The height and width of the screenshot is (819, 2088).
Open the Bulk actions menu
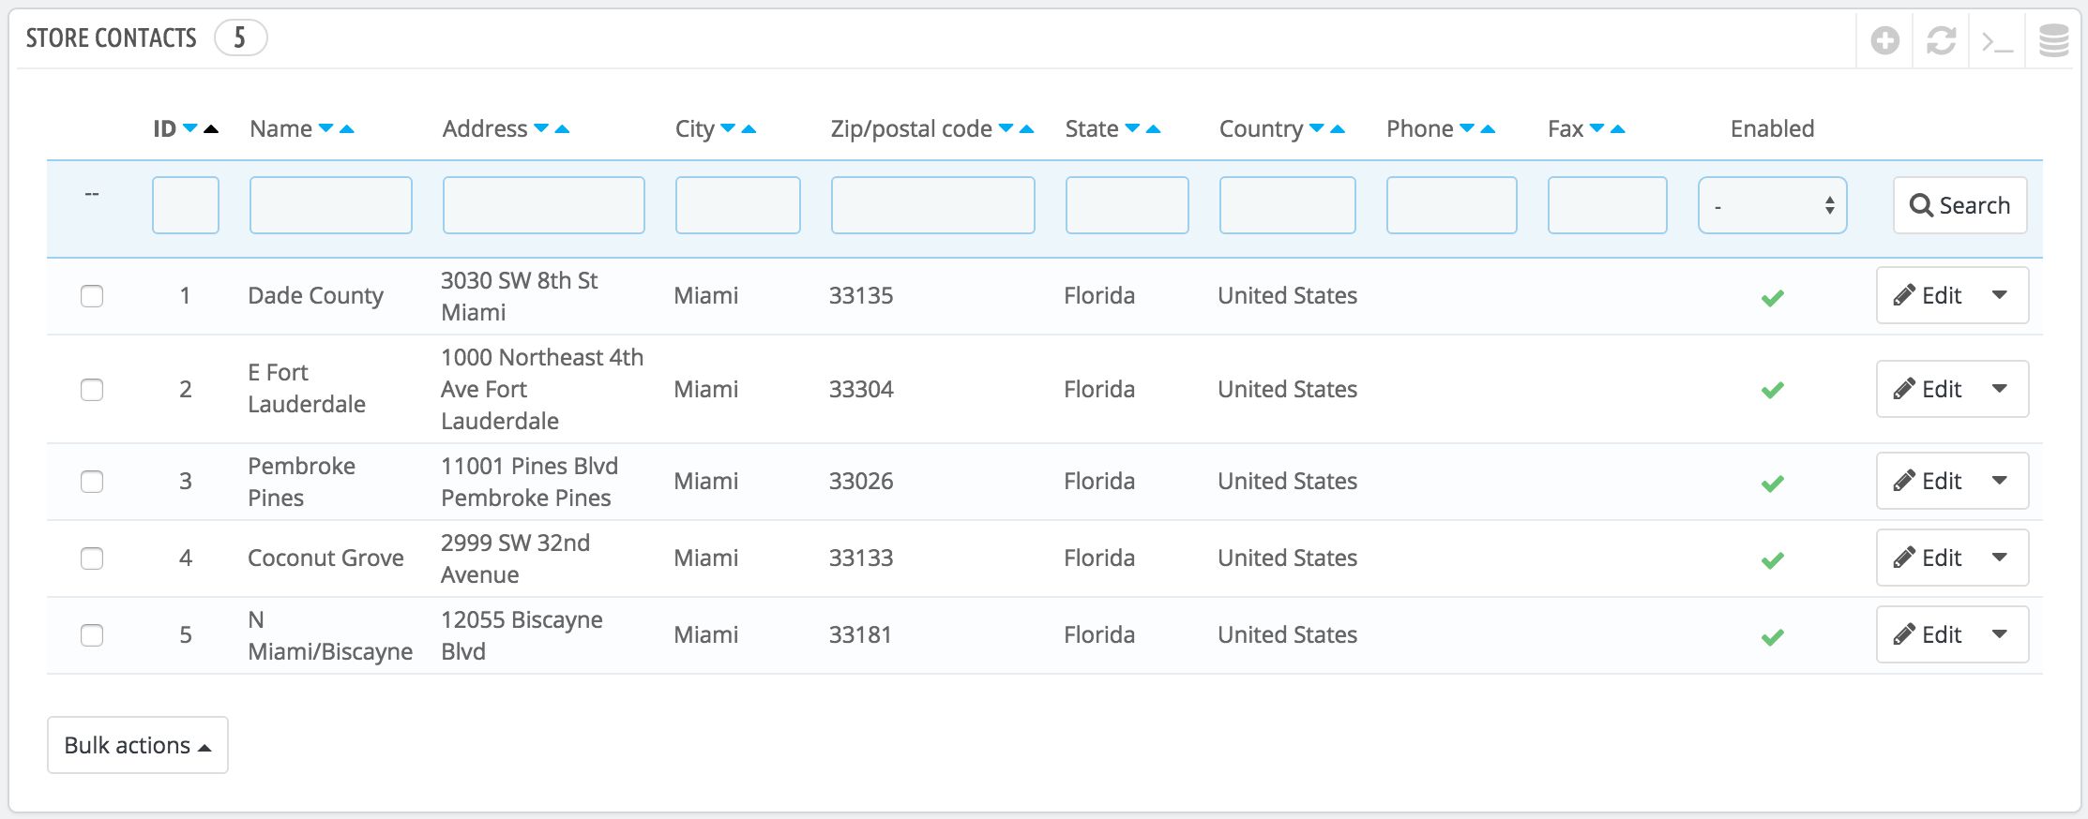[137, 745]
